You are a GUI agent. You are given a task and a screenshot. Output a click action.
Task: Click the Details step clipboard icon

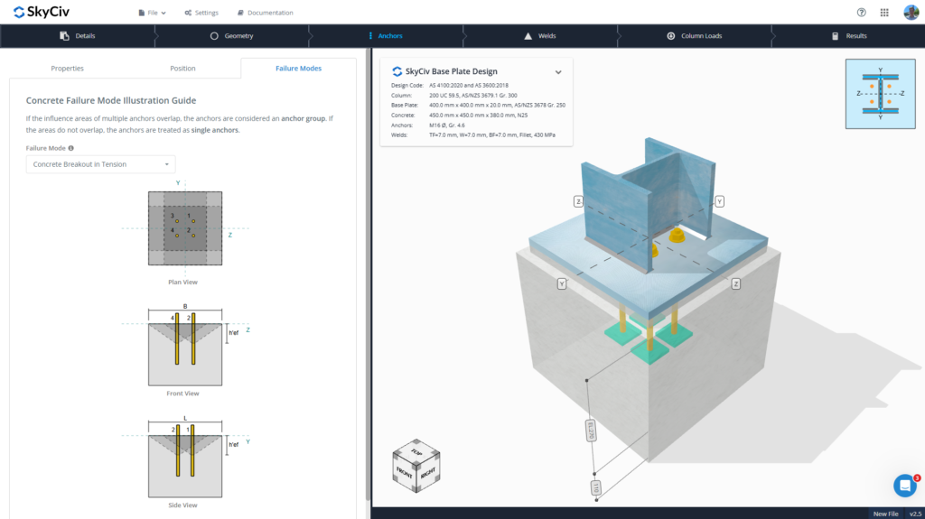(x=64, y=36)
